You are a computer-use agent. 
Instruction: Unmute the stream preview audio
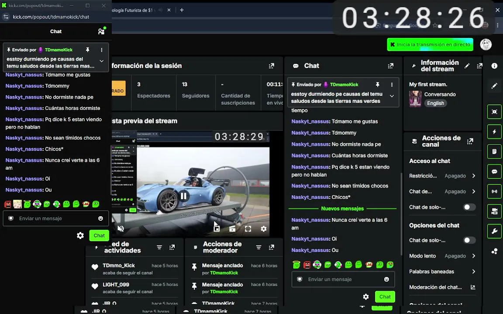click(121, 229)
